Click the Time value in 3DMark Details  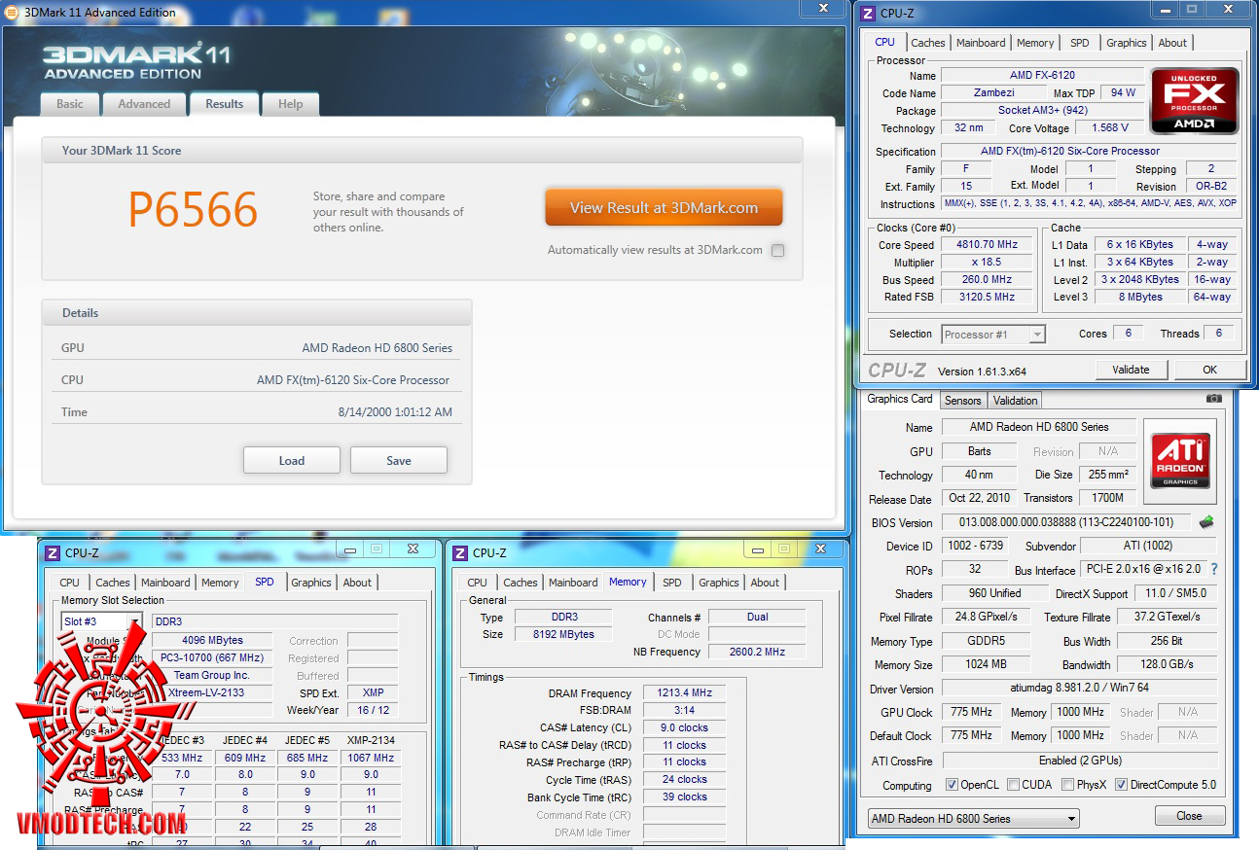point(395,412)
